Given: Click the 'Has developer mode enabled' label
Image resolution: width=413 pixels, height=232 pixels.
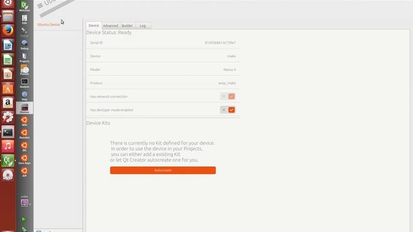Looking at the screenshot, I should click(x=112, y=110).
